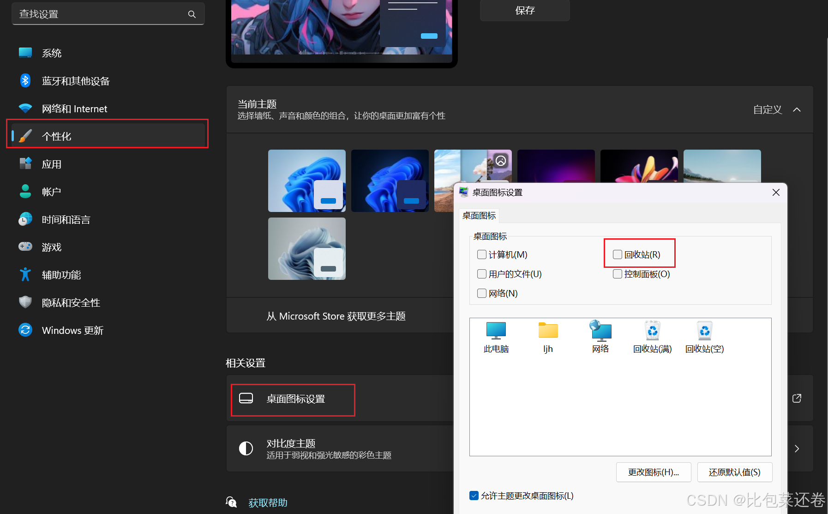Select the dark blue Windows bloom theme
828x514 pixels.
pos(390,181)
